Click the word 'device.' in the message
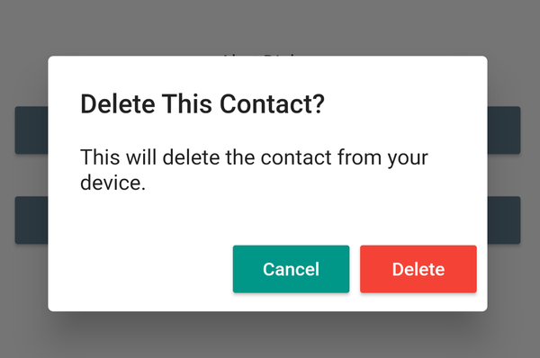The image size is (540, 358). point(113,183)
